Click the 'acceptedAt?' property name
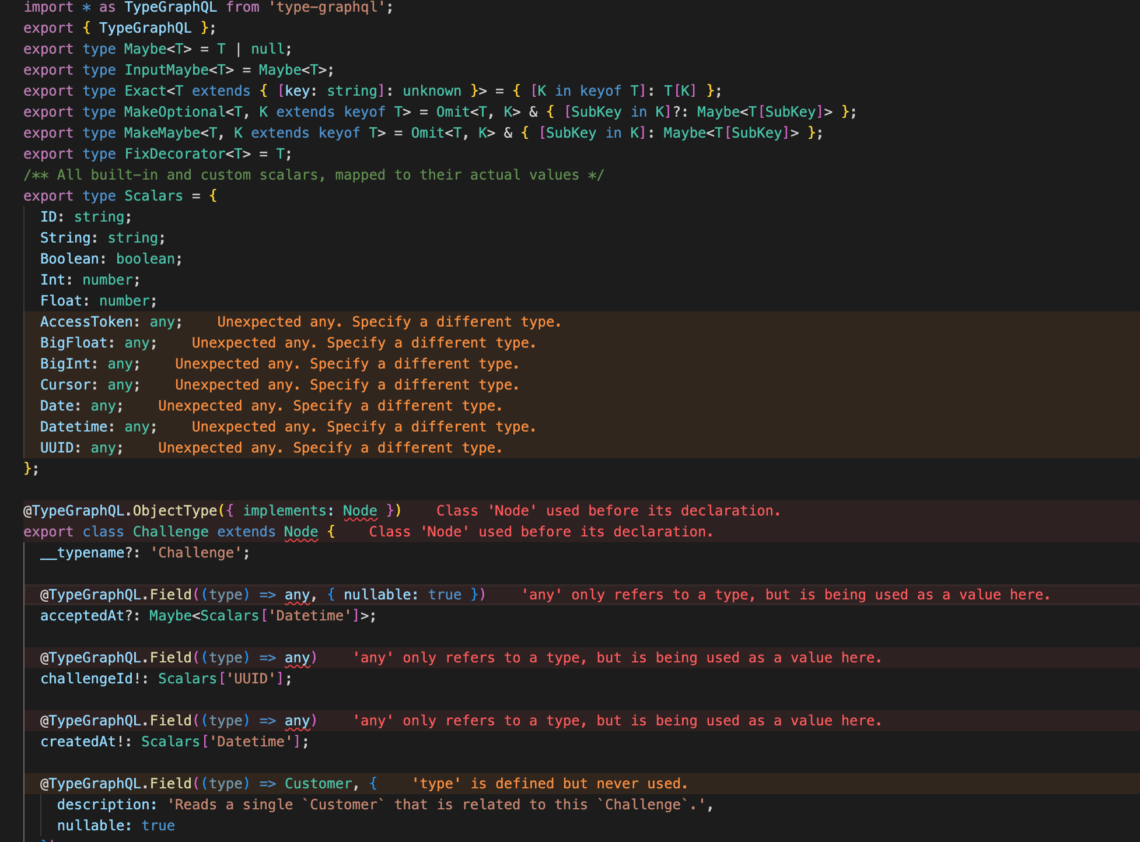Screen dimensions: 1140x842 pyautogui.click(x=86, y=616)
